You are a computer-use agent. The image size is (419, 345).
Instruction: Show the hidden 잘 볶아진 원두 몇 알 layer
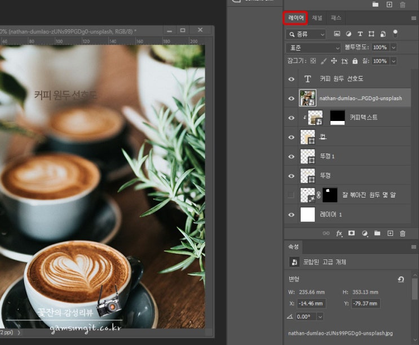291,195
